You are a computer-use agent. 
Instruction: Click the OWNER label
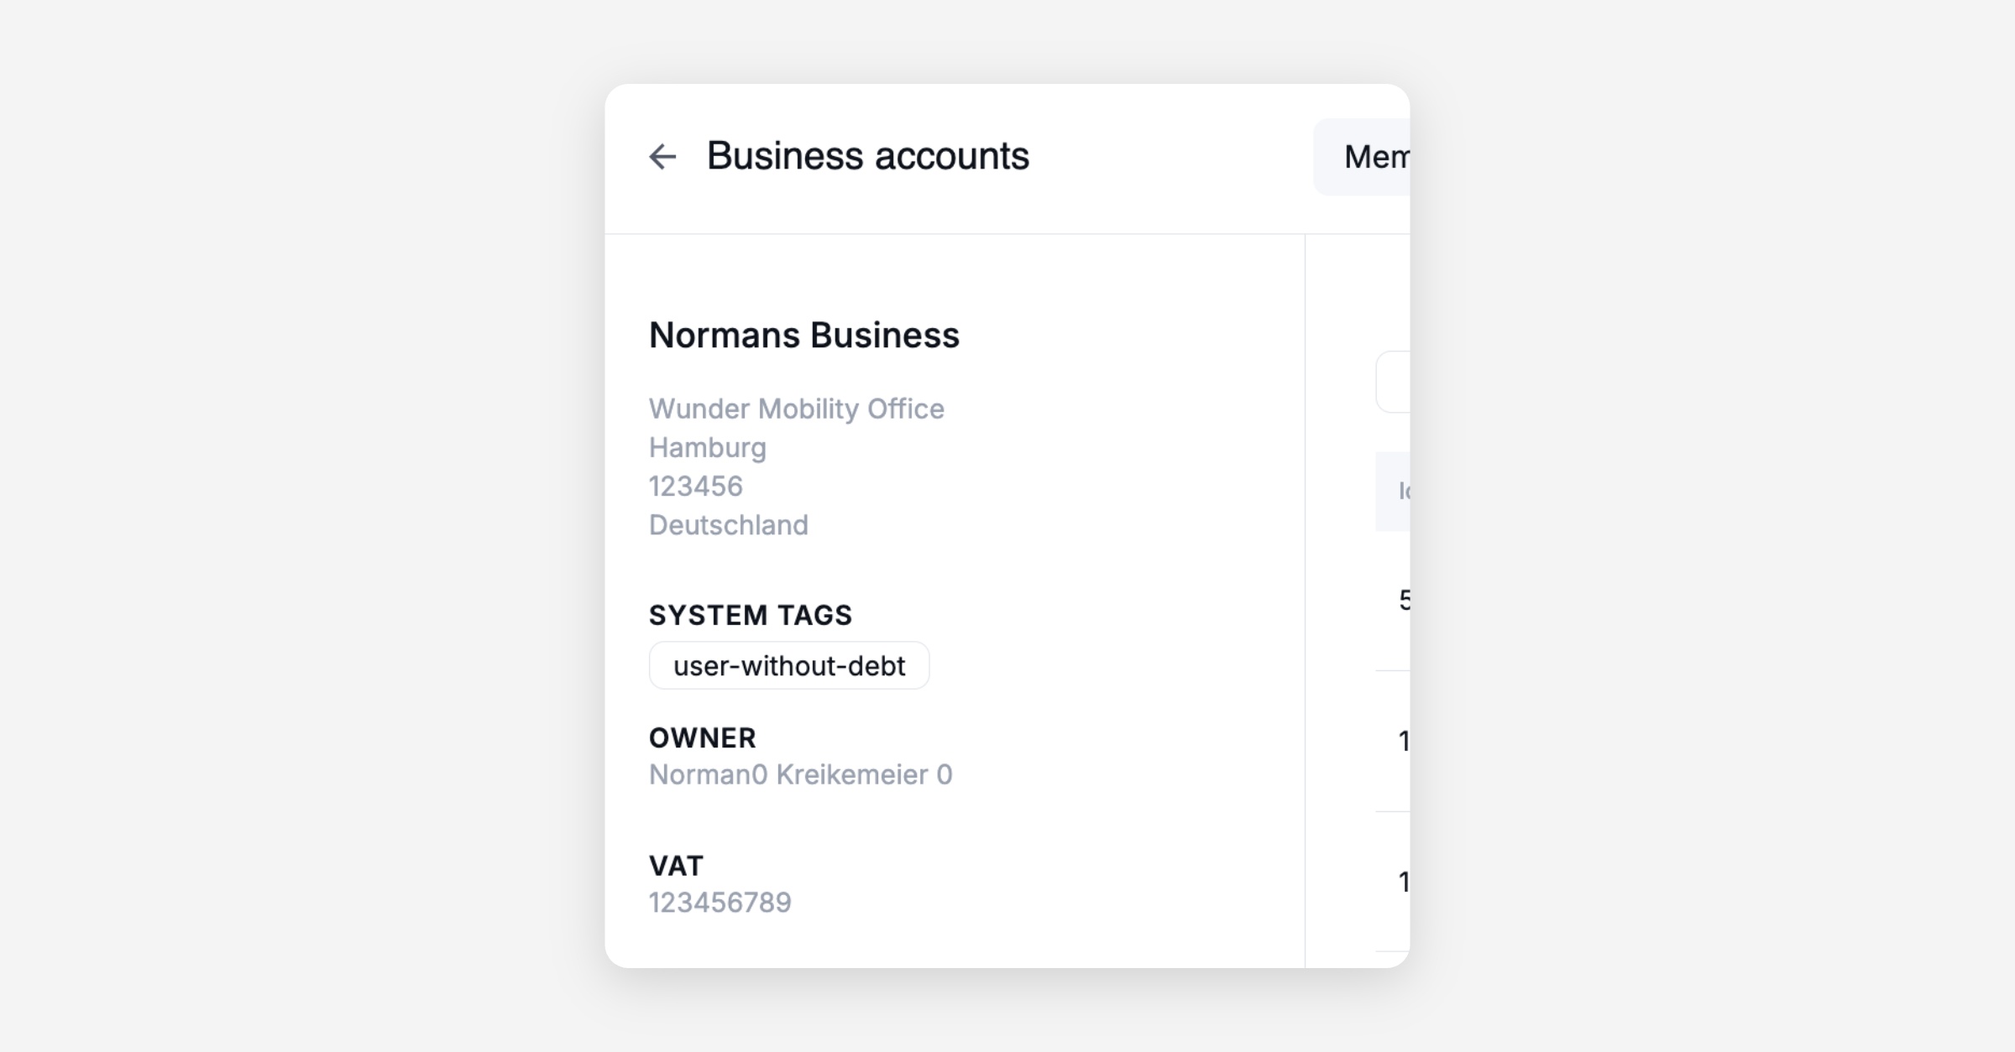pyautogui.click(x=702, y=737)
